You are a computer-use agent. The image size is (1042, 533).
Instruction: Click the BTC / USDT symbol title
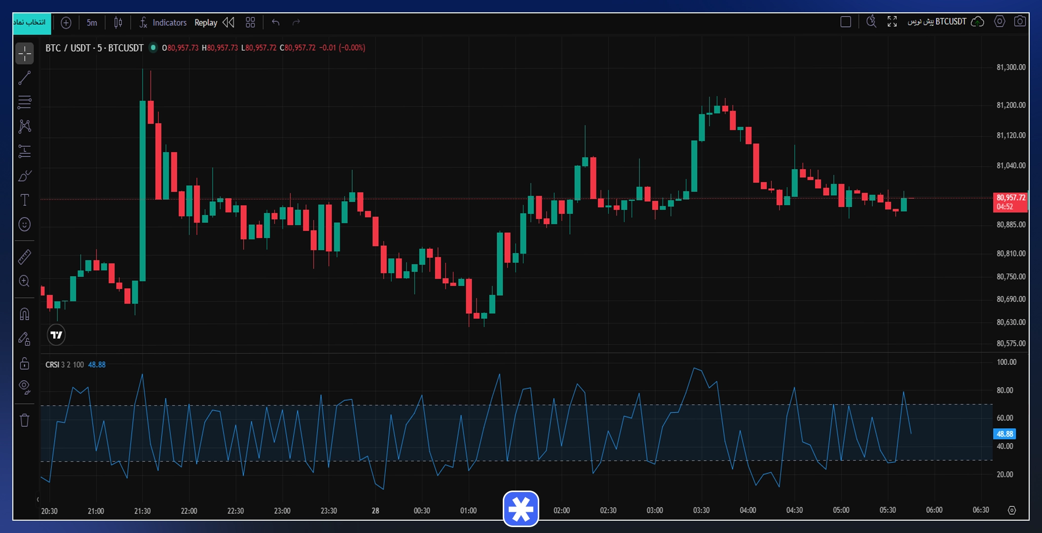(x=94, y=48)
